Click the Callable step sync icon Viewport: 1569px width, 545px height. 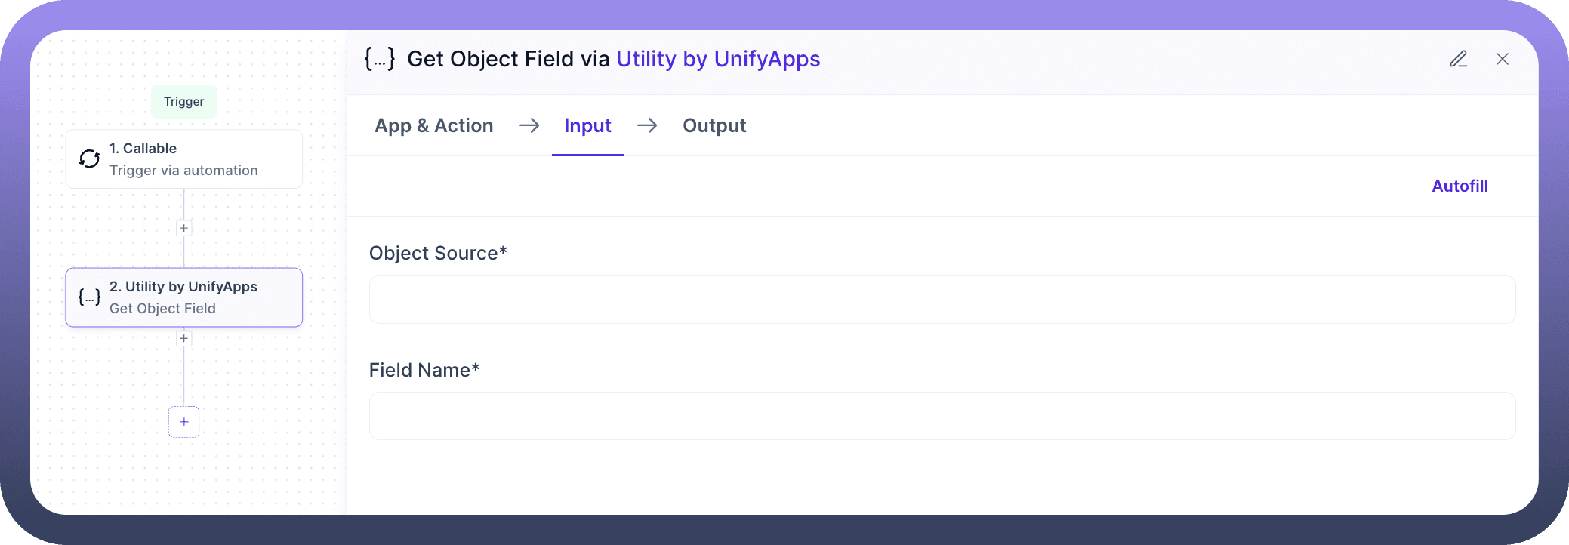click(x=90, y=159)
